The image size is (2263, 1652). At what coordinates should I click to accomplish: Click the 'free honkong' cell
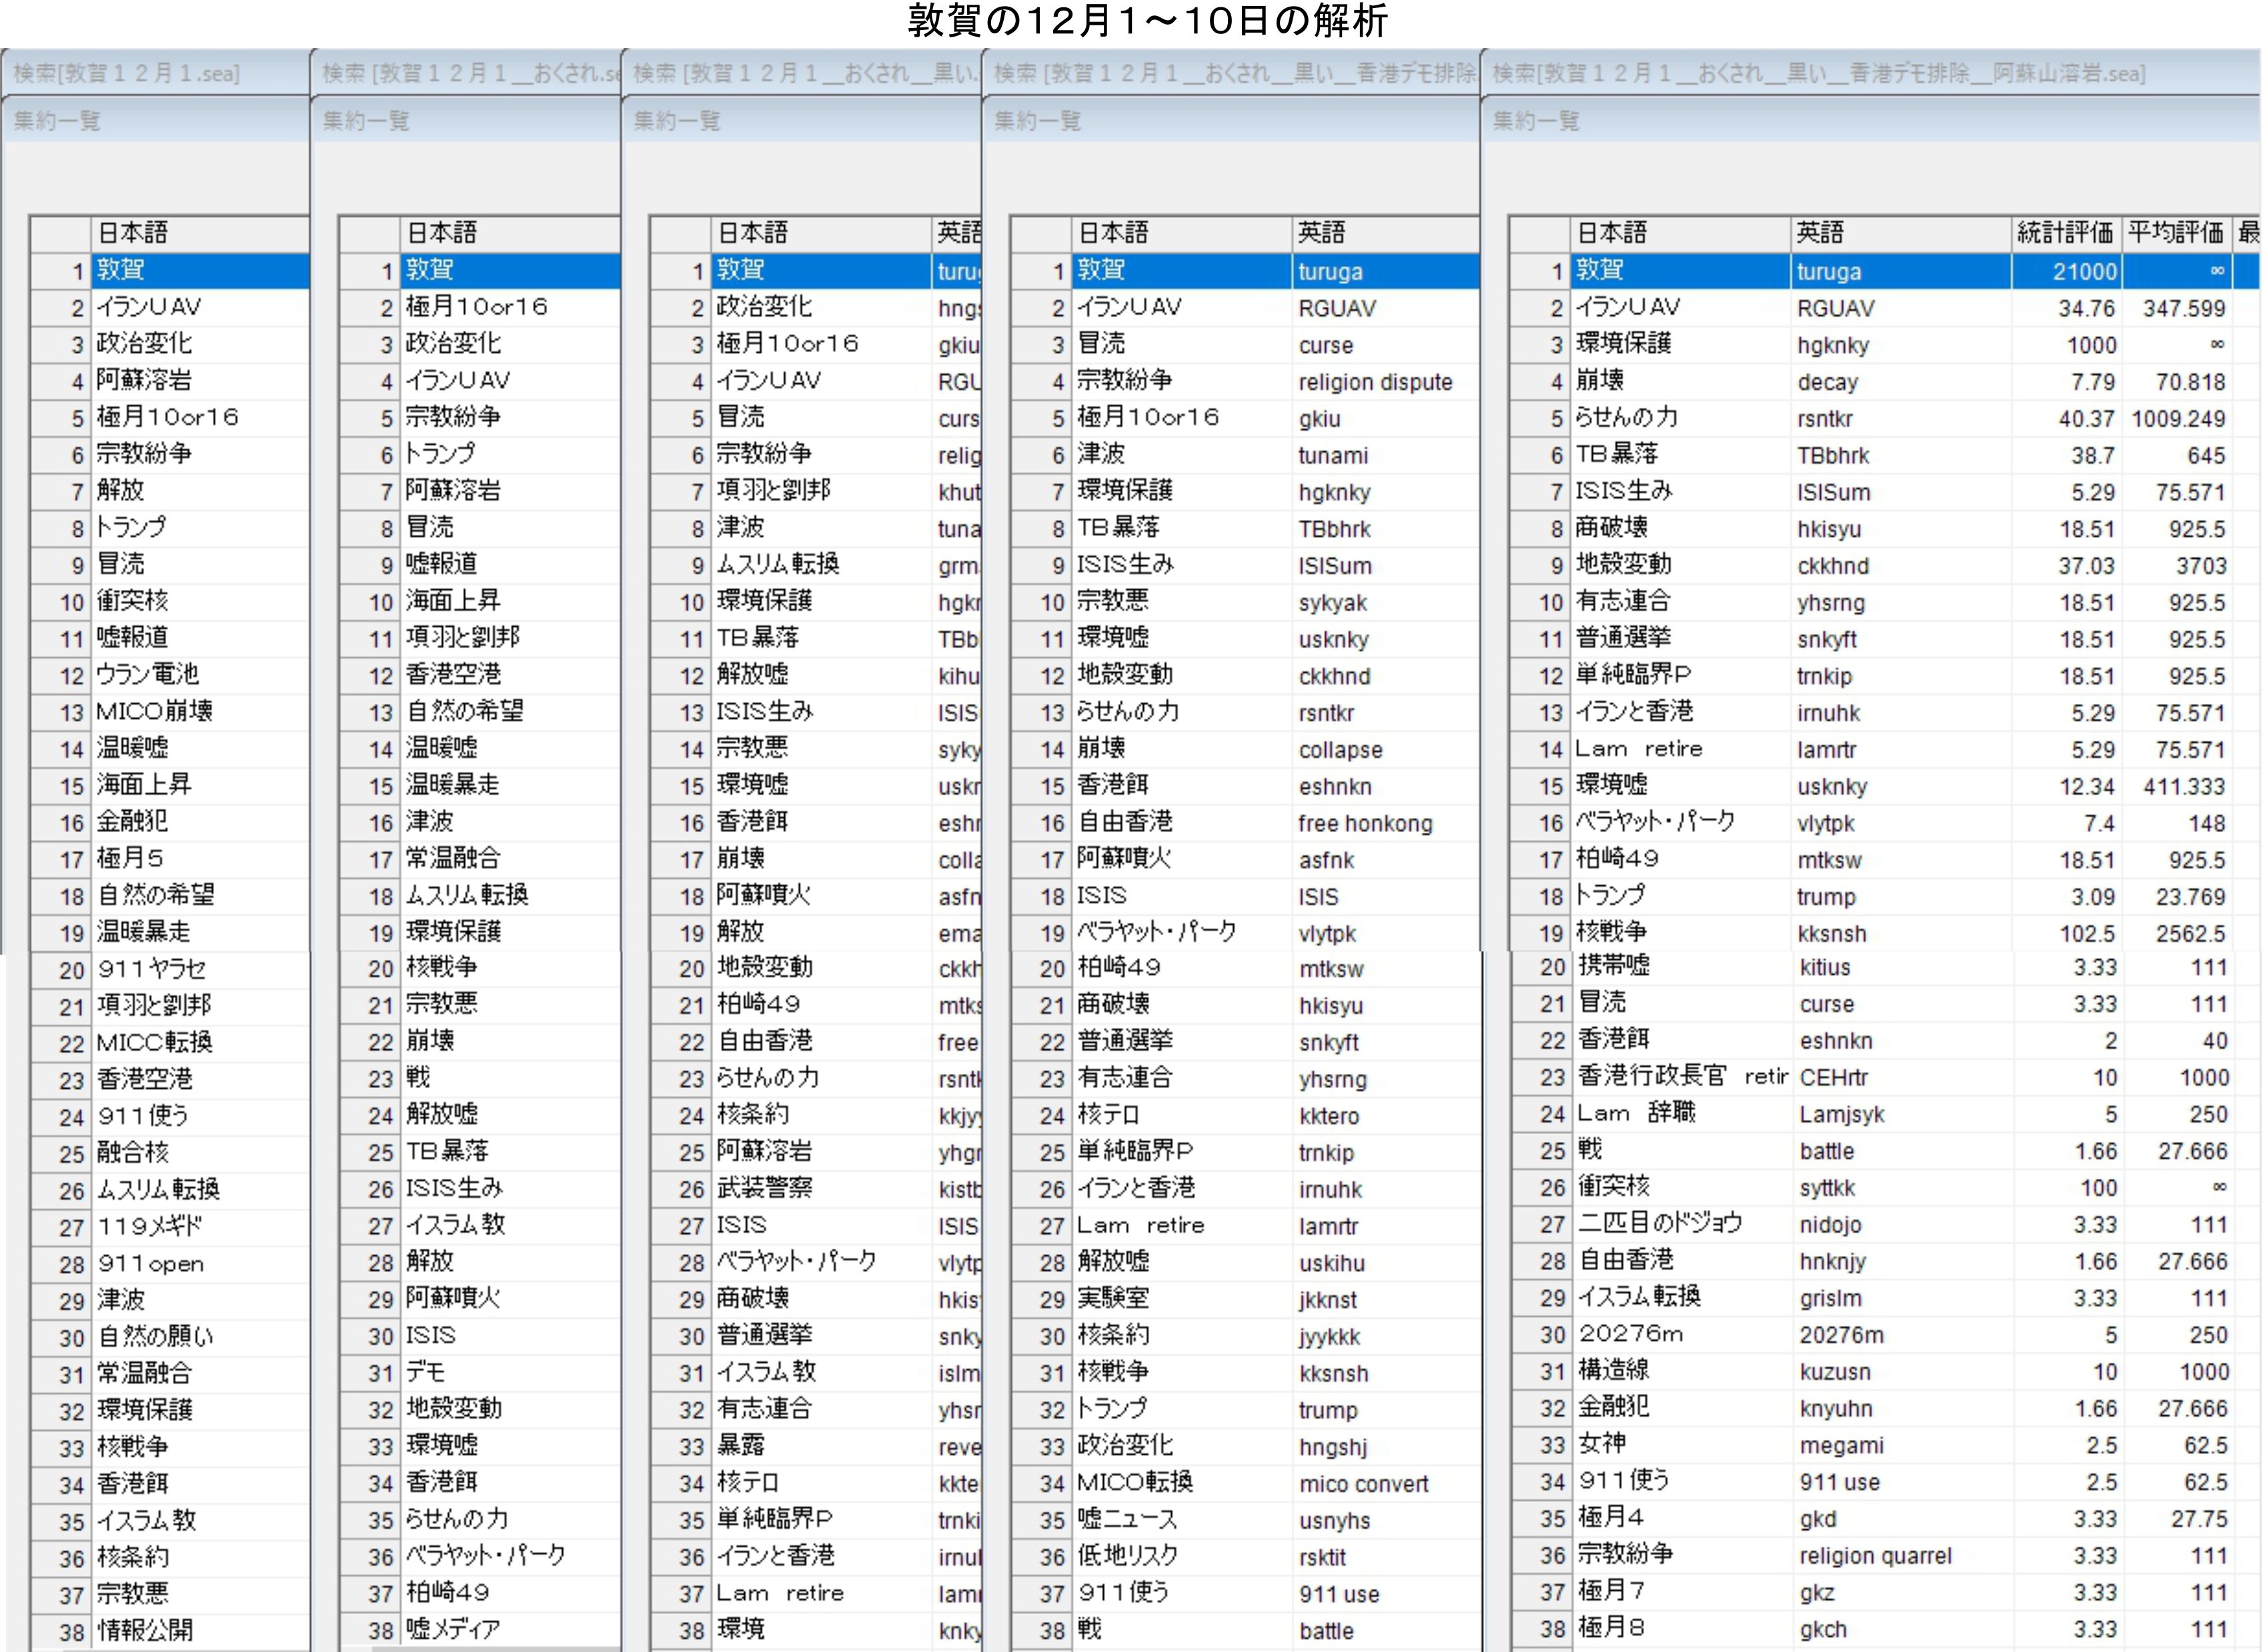[1365, 823]
